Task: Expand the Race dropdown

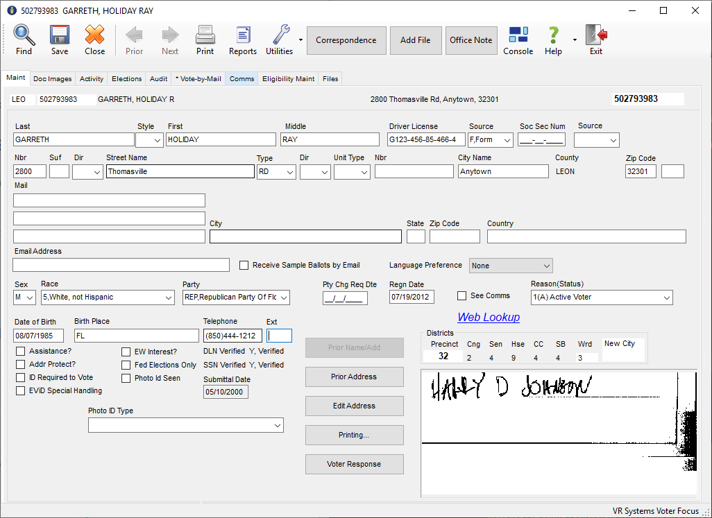Action: pos(108,297)
